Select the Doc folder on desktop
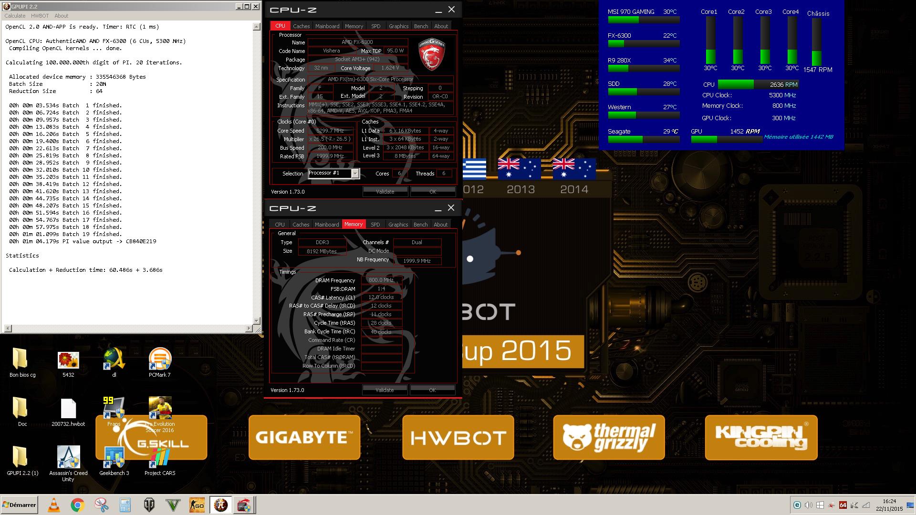The image size is (916, 515). [22, 412]
